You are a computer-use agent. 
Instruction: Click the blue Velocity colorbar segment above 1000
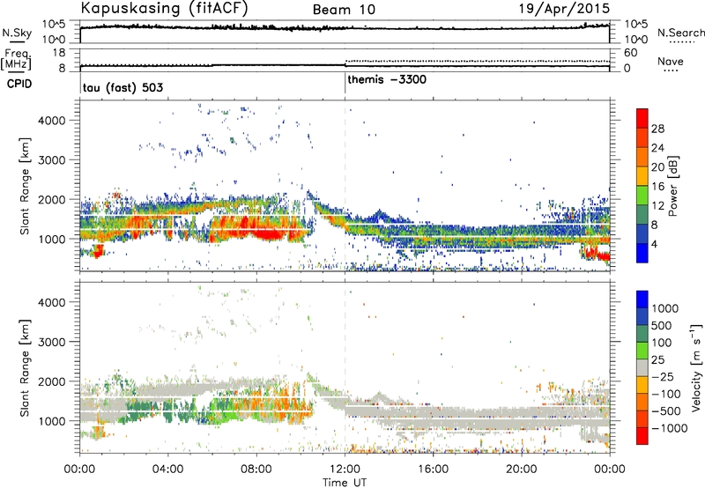coord(642,299)
